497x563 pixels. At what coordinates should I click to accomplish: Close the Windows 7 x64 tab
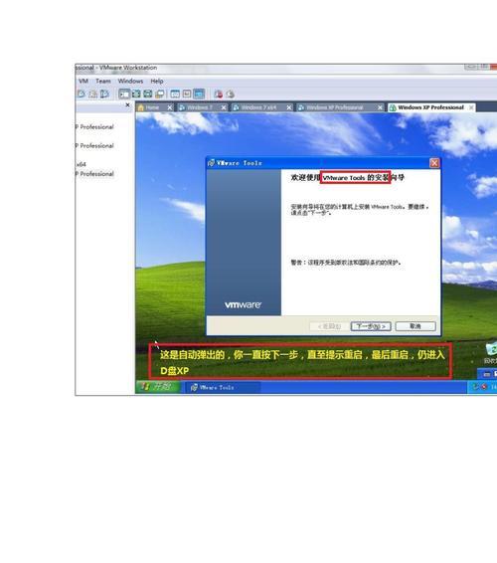pos(289,107)
